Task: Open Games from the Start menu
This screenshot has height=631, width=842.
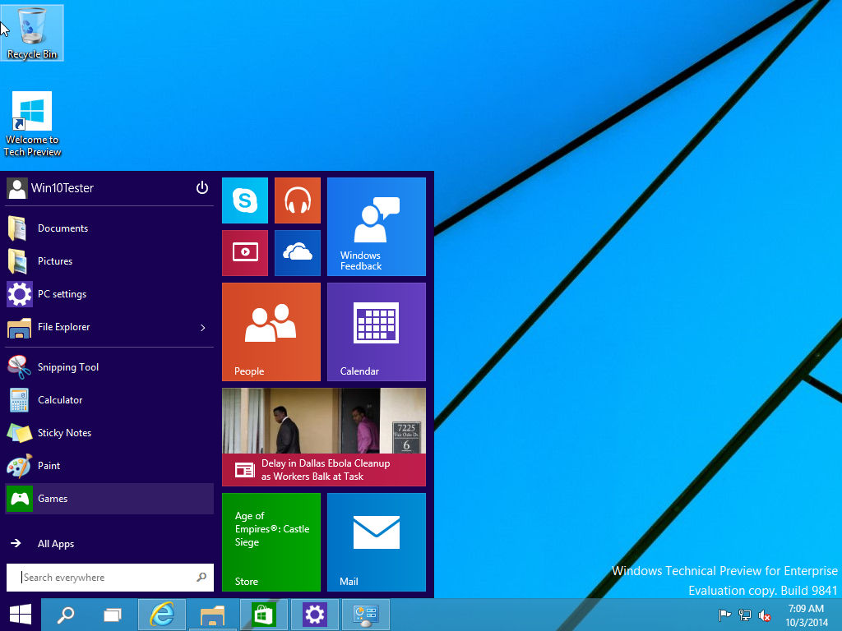Action: tap(53, 499)
